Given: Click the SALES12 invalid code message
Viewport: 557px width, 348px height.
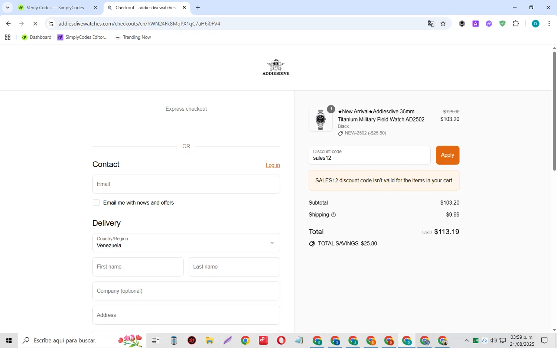Looking at the screenshot, I should tap(384, 180).
